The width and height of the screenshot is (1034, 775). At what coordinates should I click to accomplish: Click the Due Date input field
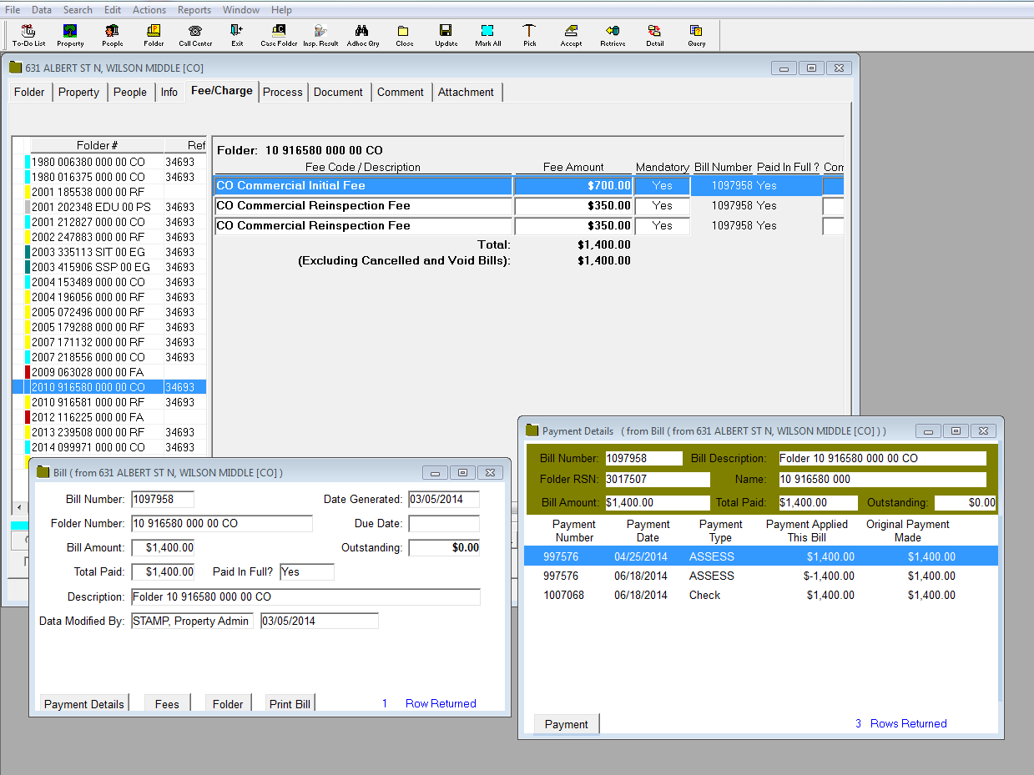coord(443,524)
